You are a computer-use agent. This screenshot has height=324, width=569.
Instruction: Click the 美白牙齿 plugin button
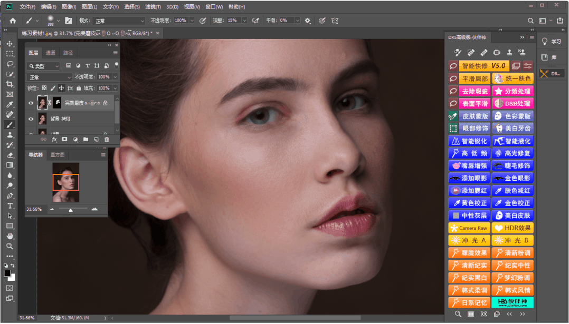click(x=513, y=128)
